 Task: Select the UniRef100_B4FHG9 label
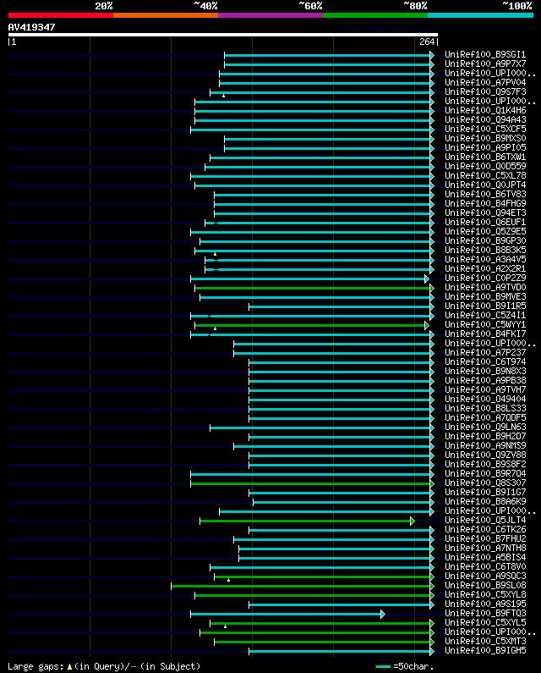pyautogui.click(x=485, y=203)
